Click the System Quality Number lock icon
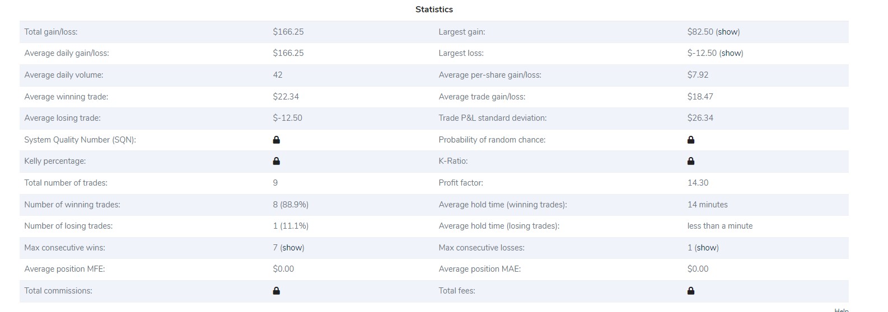Viewport: 888px width, 312px height. [276, 140]
